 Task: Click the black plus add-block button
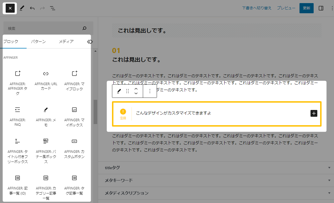click(x=314, y=113)
